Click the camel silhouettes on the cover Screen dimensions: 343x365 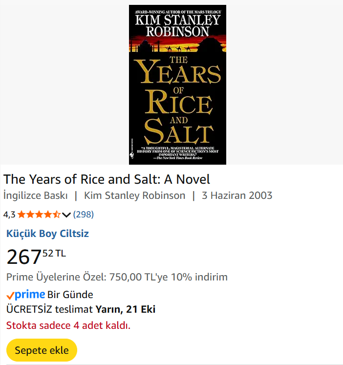[x=179, y=48]
